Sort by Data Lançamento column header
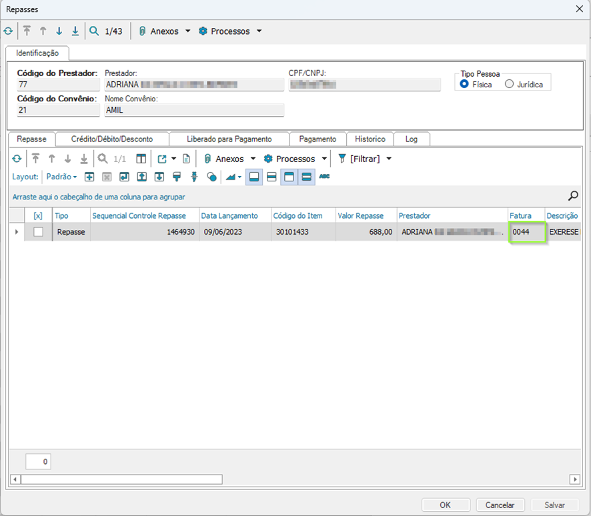The height and width of the screenshot is (516, 591). coord(235,216)
